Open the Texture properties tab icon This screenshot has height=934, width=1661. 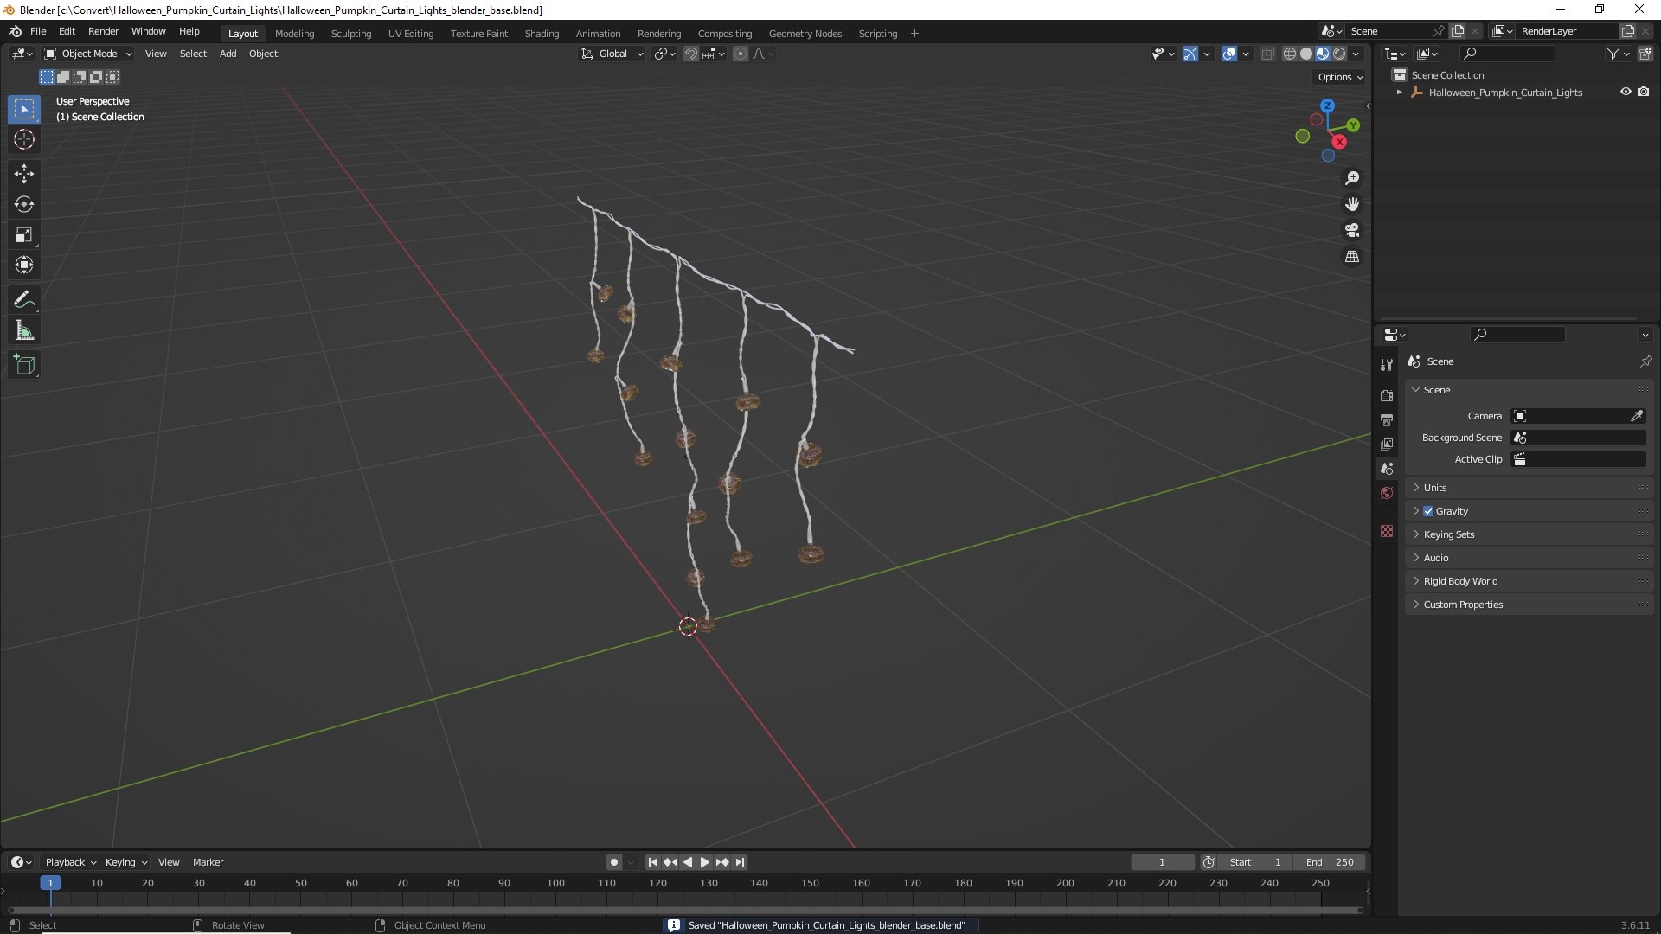tap(1387, 531)
